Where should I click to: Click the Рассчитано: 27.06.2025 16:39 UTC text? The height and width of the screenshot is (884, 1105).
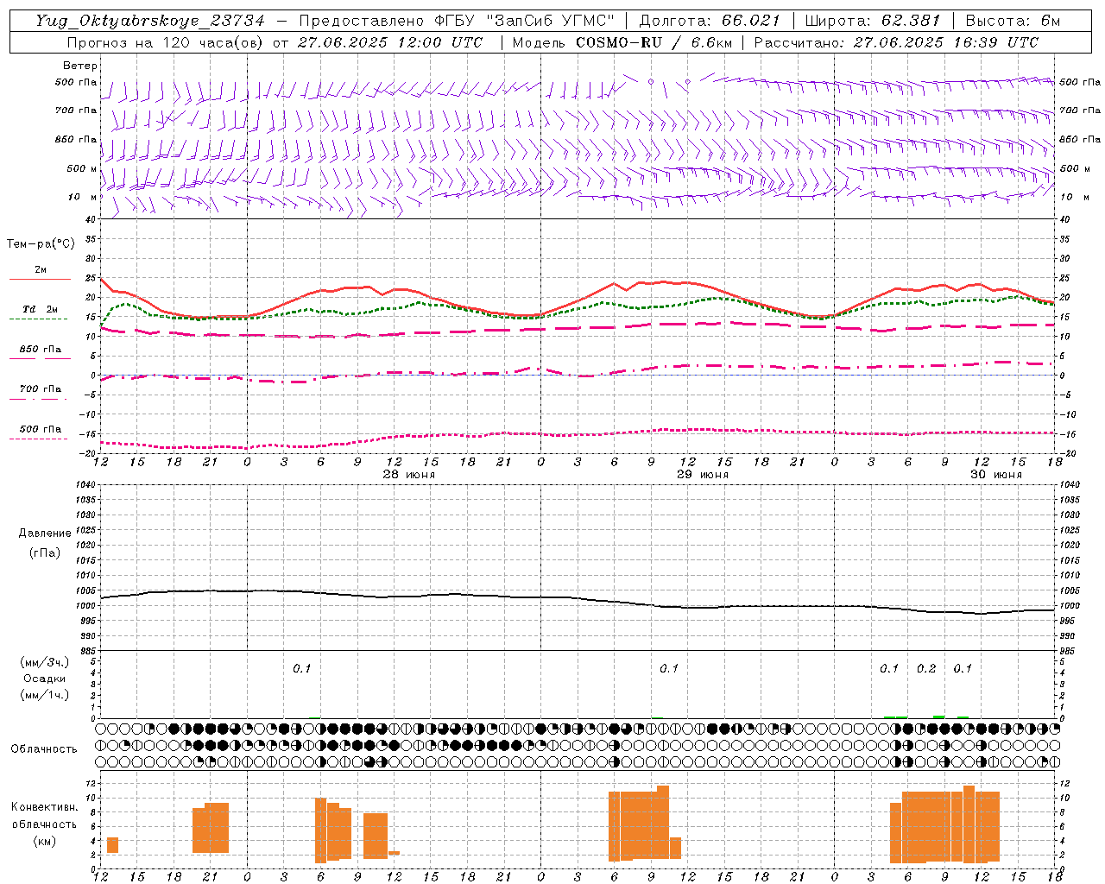pos(896,42)
